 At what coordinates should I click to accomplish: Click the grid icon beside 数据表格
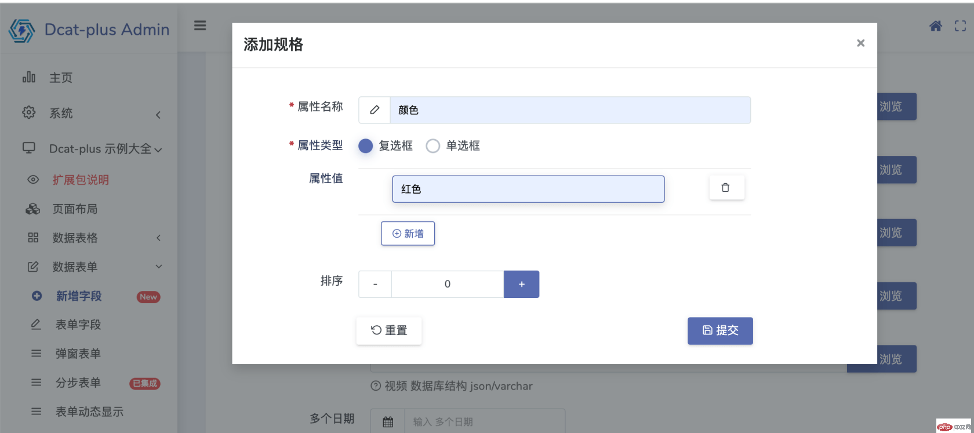(x=33, y=238)
